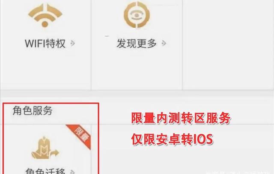274x174 pixels.
Task: Click the small dash mark above 发现更多
Action: (106, 36)
